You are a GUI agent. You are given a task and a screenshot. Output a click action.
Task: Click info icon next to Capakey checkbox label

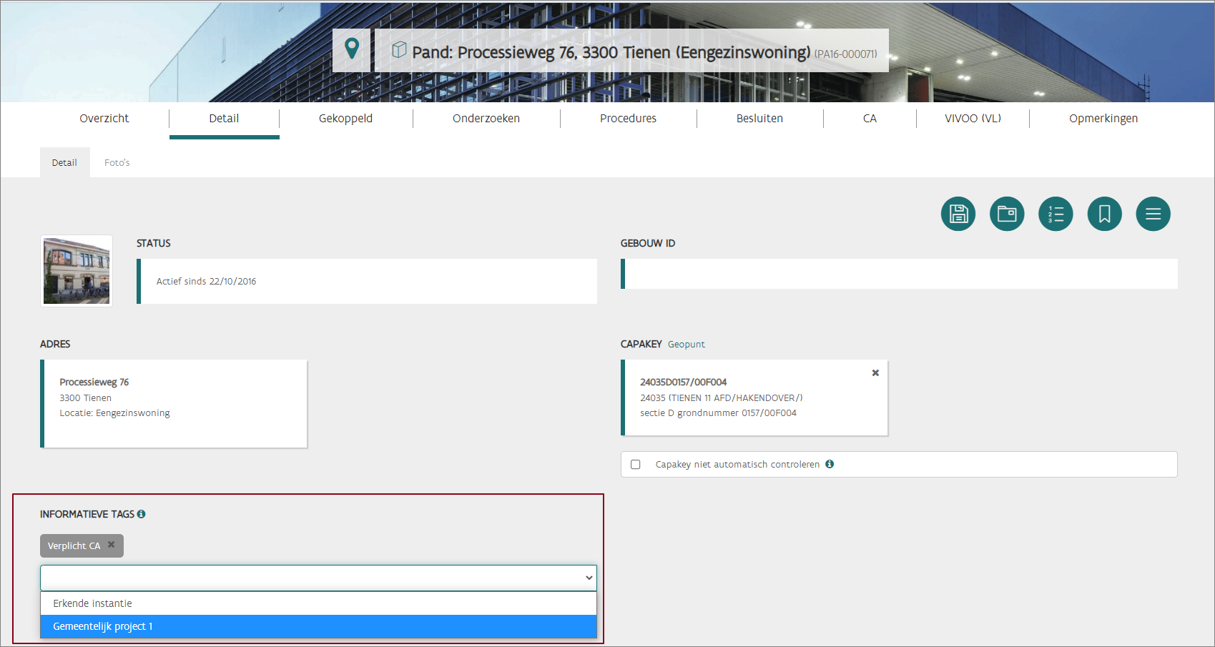pos(830,464)
